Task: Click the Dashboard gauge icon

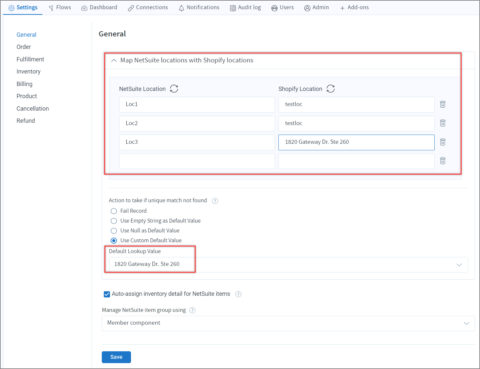Action: [84, 8]
